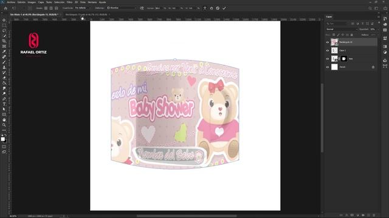The image size is (389, 218).
Task: Expand the extra tools three-dots menu
Action: pos(4,130)
